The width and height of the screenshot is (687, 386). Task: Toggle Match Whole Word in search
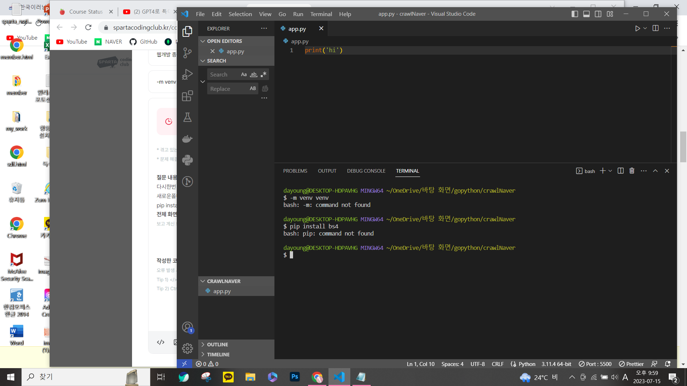pos(253,74)
